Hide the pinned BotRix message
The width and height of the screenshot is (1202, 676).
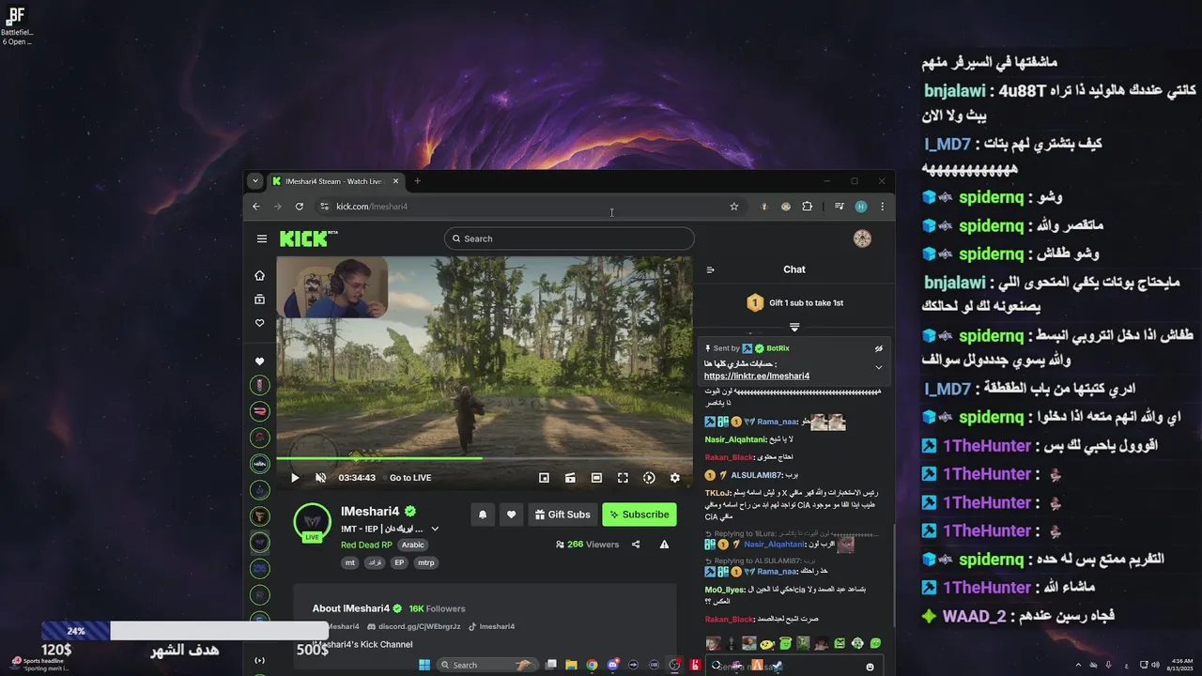(x=879, y=348)
